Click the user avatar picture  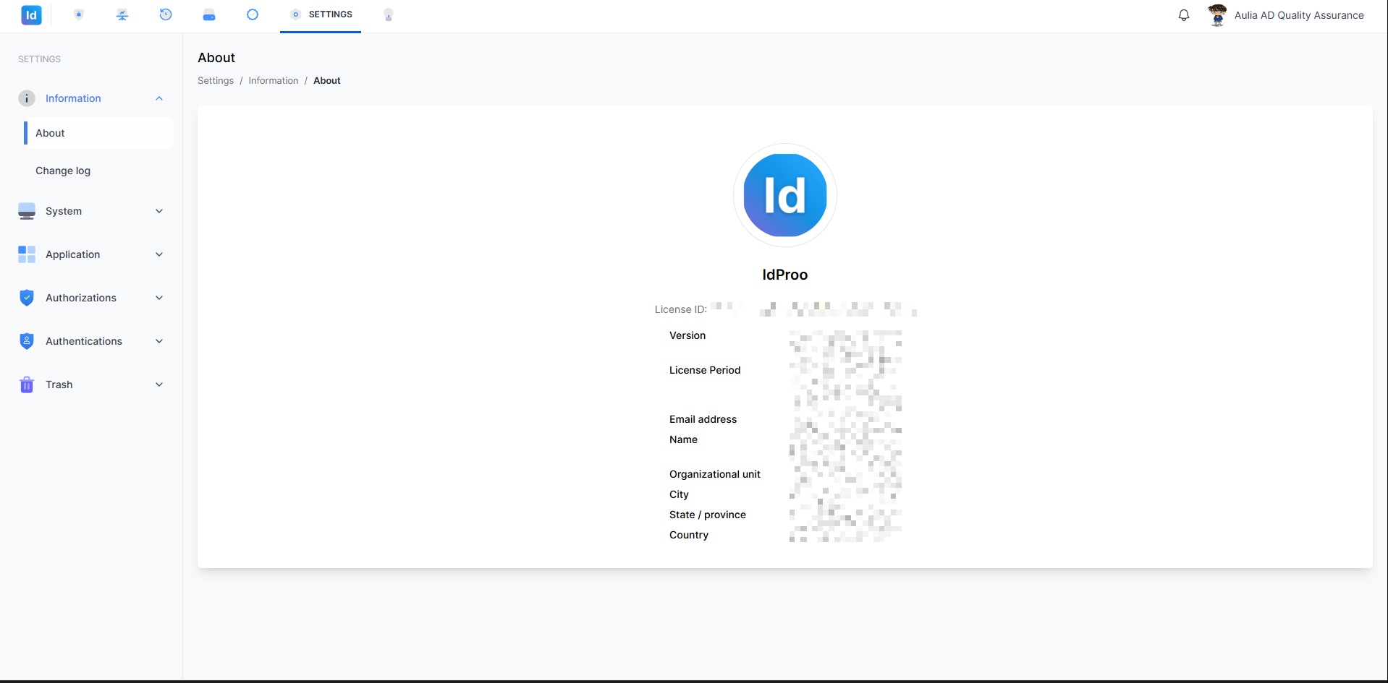tap(1217, 15)
